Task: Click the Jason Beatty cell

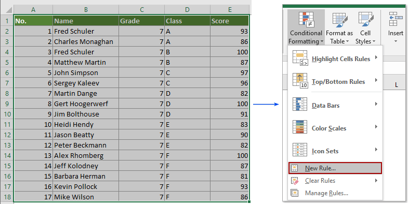Action: point(86,135)
